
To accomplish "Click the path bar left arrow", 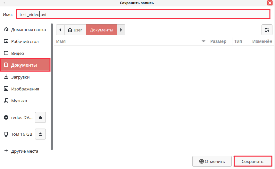I will [x=61, y=30].
